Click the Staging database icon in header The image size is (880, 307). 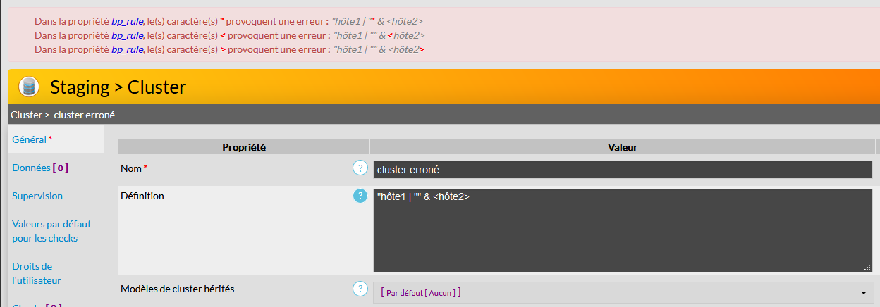pos(28,87)
